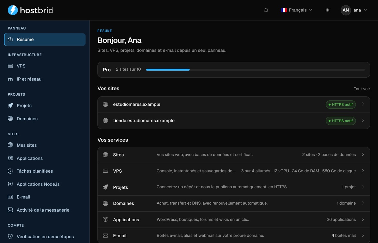The image size is (378, 243).
Task: Open the estudiomares.example site
Action: (x=234, y=105)
